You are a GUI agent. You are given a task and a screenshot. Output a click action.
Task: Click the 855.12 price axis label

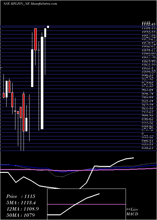[147, 137]
